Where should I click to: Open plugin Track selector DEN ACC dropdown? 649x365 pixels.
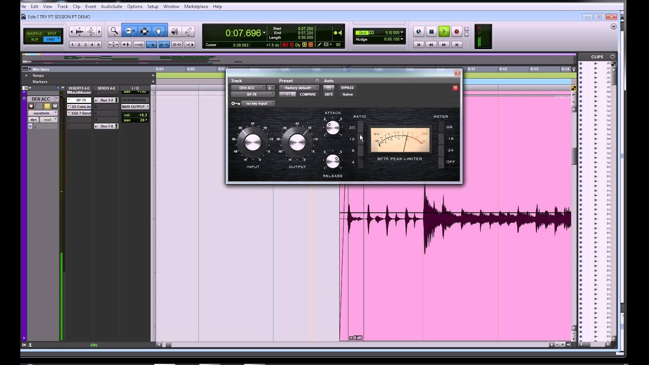tap(248, 88)
